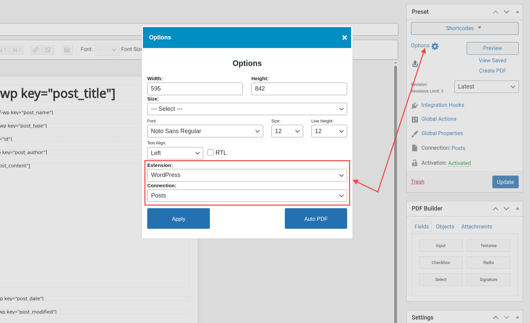The height and width of the screenshot is (323, 530).
Task: Click the upload/export icon under Options
Action: point(415,63)
